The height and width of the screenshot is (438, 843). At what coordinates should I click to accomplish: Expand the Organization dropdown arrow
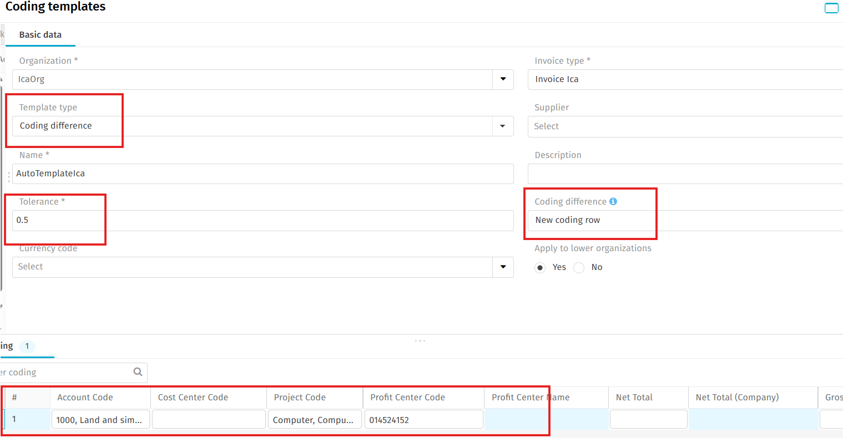503,79
